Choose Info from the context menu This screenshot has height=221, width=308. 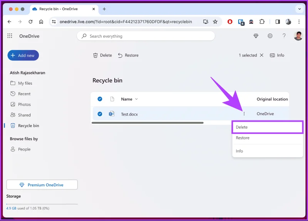click(x=267, y=151)
